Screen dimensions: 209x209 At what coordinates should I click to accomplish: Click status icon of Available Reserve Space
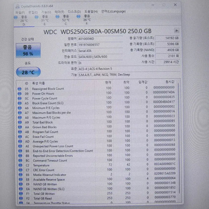coord(21,180)
